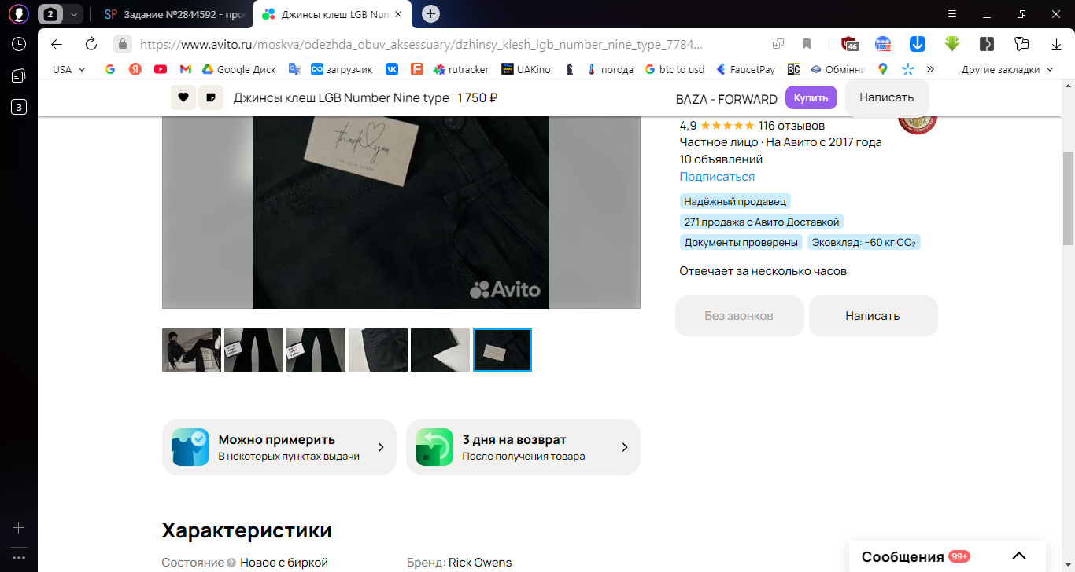Screen dimensions: 1075x572
Task: Click the page vertical scrollbar thumb
Action: point(1068,199)
